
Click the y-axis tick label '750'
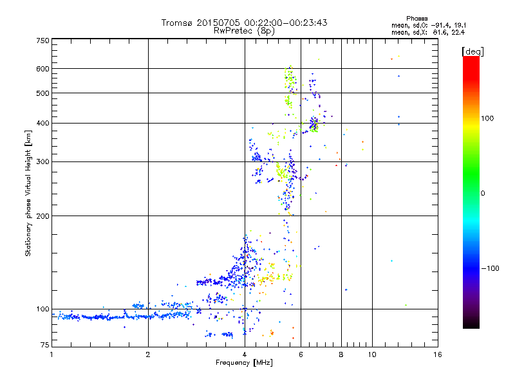pyautogui.click(x=42, y=41)
